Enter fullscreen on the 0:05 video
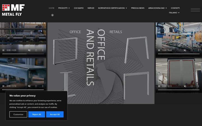Image resolution: width=202 pixels, height=126 pixels. tap(192, 50)
